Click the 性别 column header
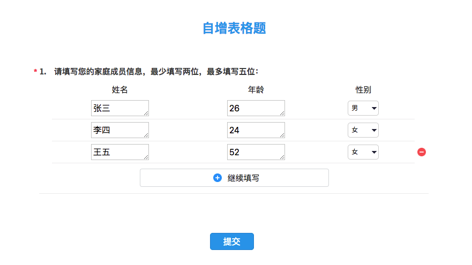The height and width of the screenshot is (265, 472). (x=363, y=89)
